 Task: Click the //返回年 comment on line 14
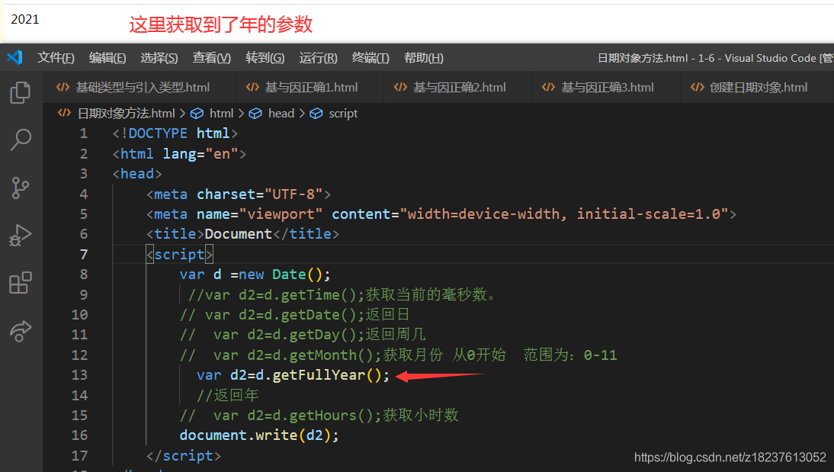pyautogui.click(x=228, y=396)
